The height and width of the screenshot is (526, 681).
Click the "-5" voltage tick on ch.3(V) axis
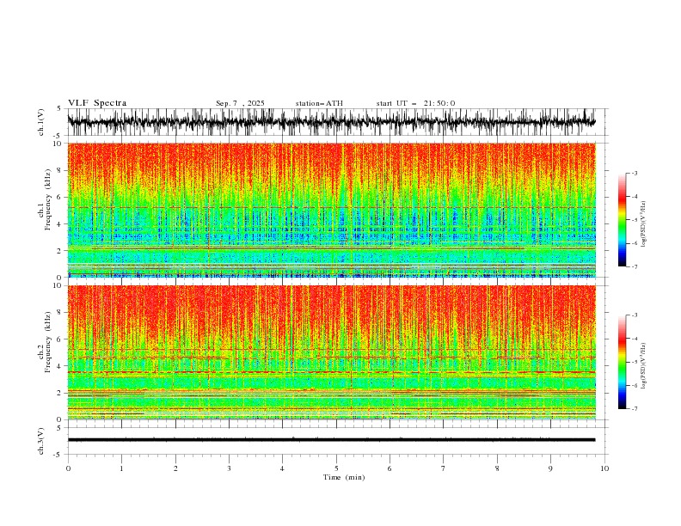58,455
